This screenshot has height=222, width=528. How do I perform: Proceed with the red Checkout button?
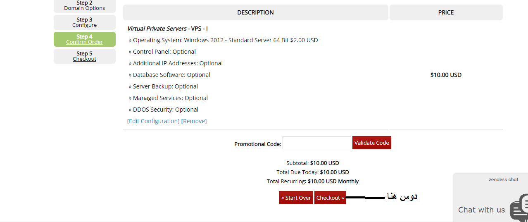tap(330, 198)
